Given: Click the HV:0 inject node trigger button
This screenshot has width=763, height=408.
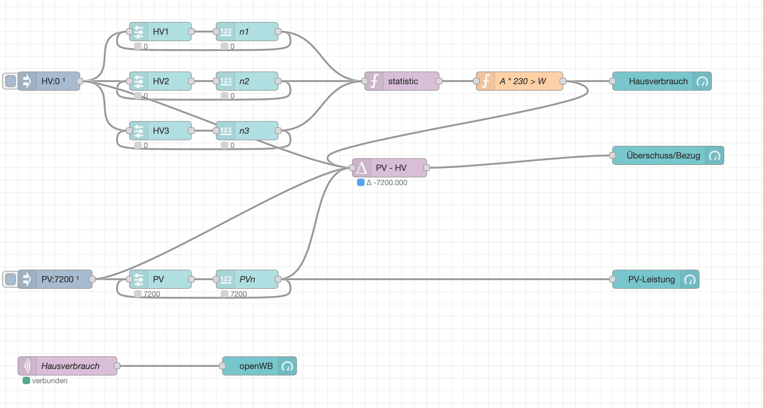Looking at the screenshot, I should (x=11, y=81).
